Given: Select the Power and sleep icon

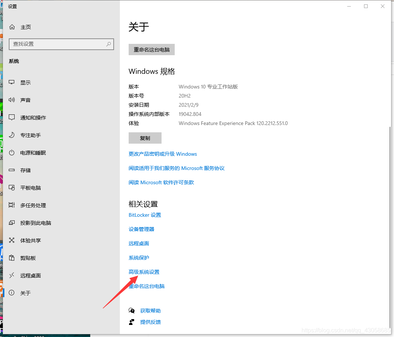Looking at the screenshot, I should (x=12, y=152).
